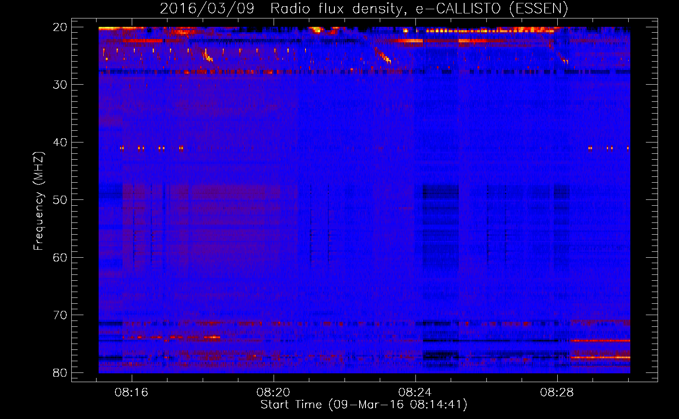Click the plot title "Radio flux density, e-CALLISTO (ESSEN)"
This screenshot has width=679, height=419.
click(419, 8)
